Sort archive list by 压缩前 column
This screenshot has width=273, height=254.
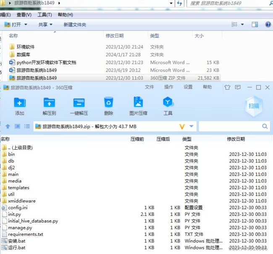(x=137, y=139)
